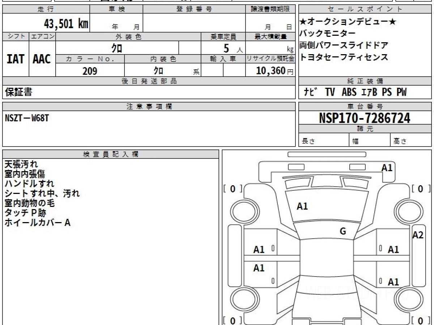Image resolution: width=434 pixels, height=325 pixels.
Task: Click the A1 mark on the hood
Action: [302, 207]
